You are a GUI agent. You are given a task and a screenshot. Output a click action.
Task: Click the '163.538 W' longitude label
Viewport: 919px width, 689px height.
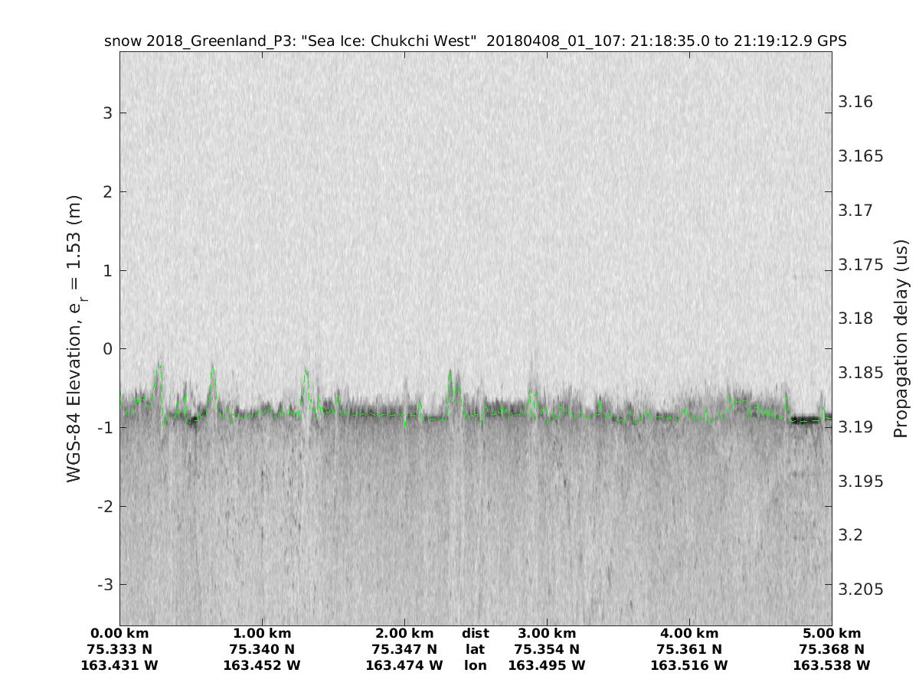pyautogui.click(x=832, y=665)
